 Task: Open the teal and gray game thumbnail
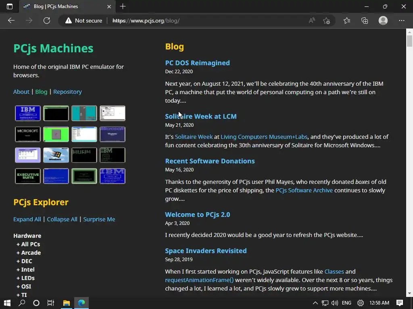84,113
